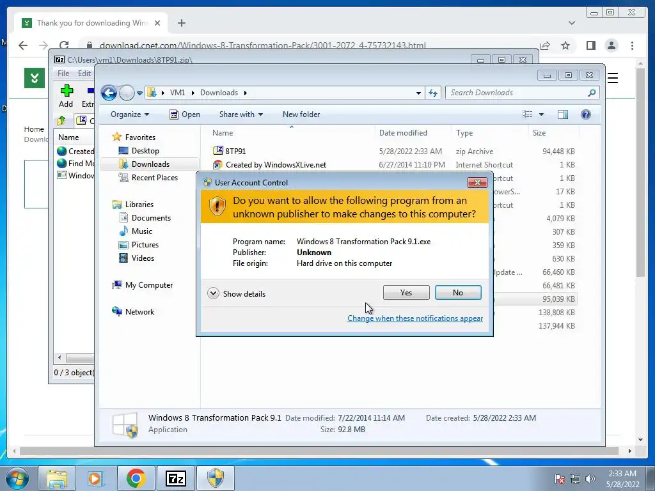
Task: Open Share with dropdown
Action: [x=241, y=114]
